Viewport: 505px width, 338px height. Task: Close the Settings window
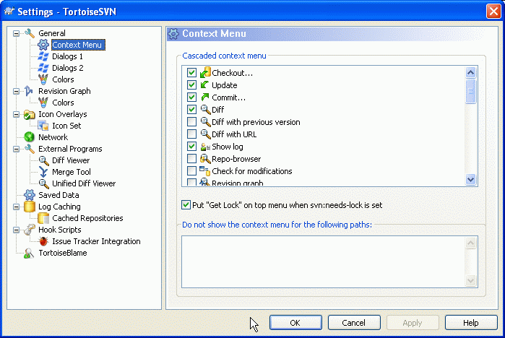pos(493,12)
